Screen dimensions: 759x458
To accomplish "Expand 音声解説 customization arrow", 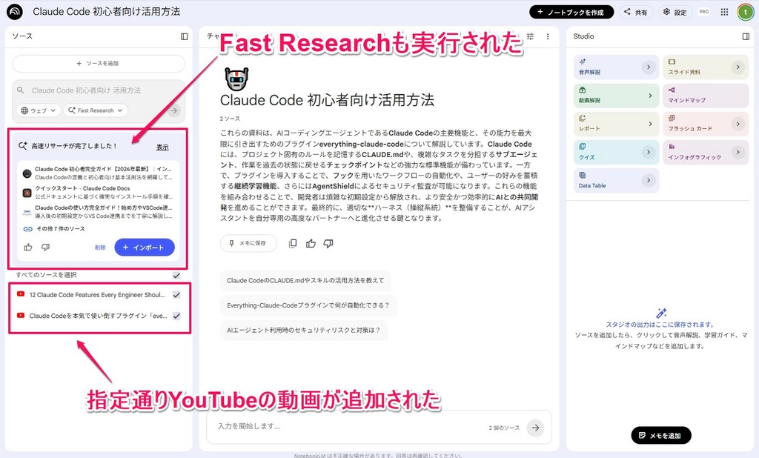I will point(649,67).
